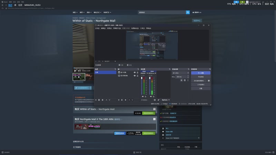Image resolution: width=276 pixels, height=155 pixels.
Task: Mute mic/aux channel speaker icon
Action: coord(151,96)
